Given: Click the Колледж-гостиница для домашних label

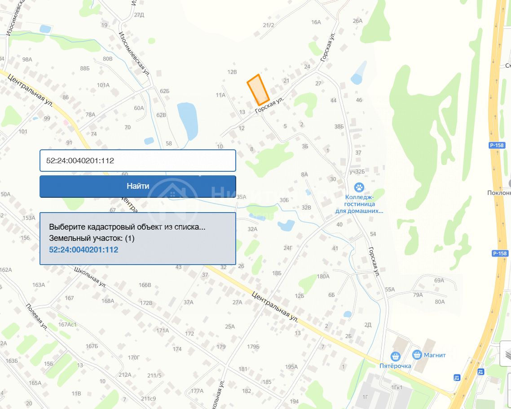Looking at the screenshot, I should [x=360, y=204].
